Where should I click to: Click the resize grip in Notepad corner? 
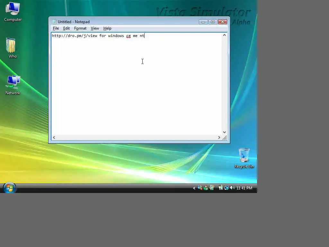point(225,138)
